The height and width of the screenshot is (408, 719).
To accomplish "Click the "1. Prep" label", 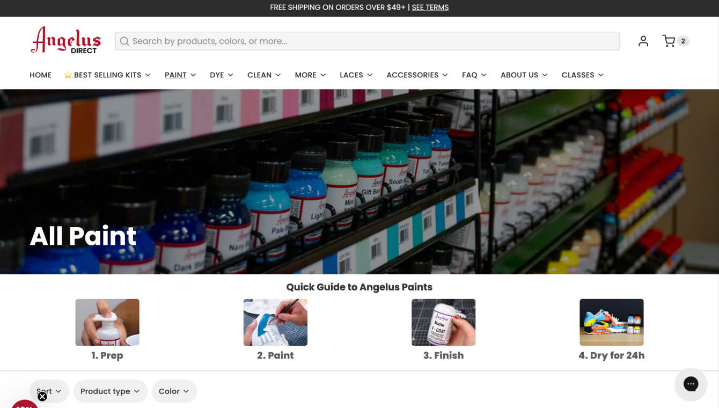I will click(x=107, y=355).
